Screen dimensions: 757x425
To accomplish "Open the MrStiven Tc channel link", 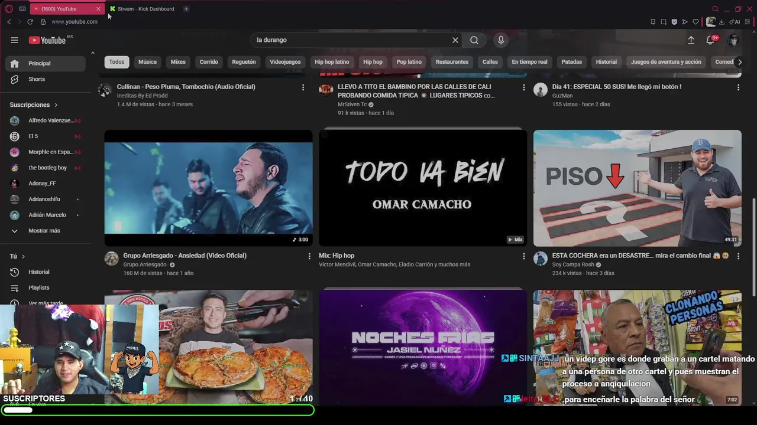I will pos(352,104).
